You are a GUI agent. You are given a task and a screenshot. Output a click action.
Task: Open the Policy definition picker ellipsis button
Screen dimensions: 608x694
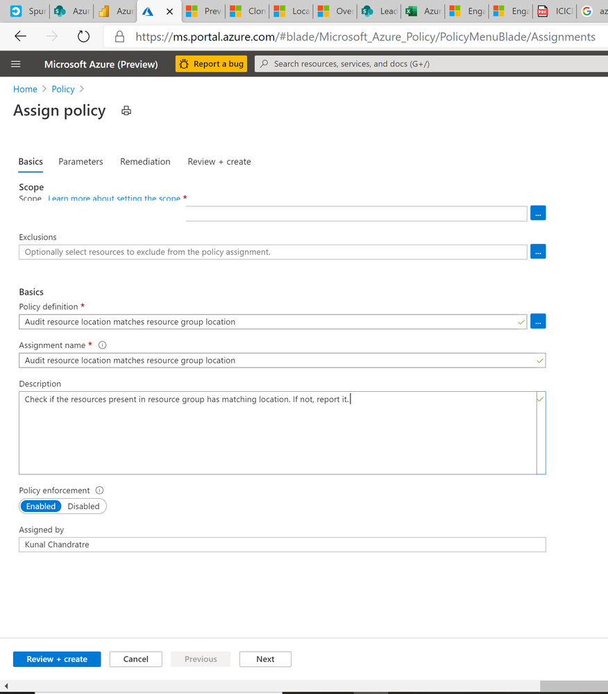tap(538, 321)
